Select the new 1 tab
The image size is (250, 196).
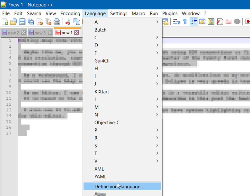tap(67, 33)
